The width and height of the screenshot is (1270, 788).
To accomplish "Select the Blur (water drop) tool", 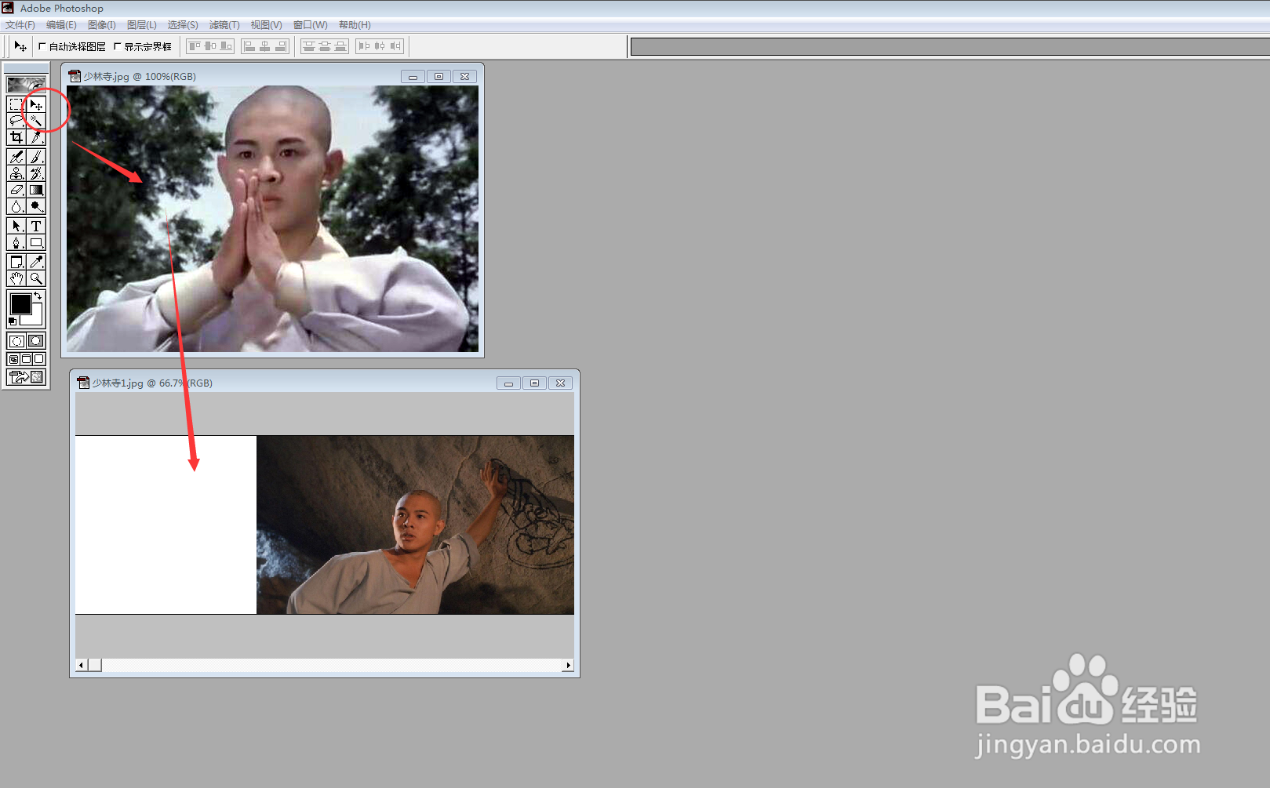I will [x=16, y=206].
